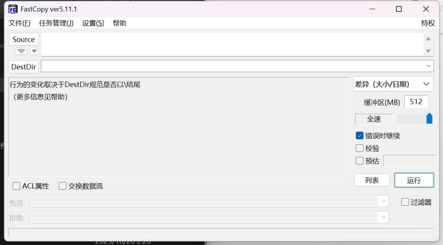The height and width of the screenshot is (245, 443).
Task: Open the smaller arrow button under Source
Action: (x=34, y=51)
